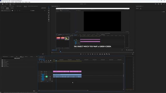This screenshot has width=166, height=93.
Task: Click the Extract button
Action: pos(102,54)
